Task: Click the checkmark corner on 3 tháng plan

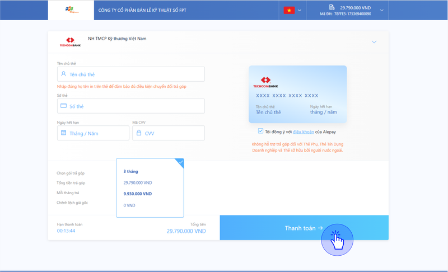Action: click(180, 162)
